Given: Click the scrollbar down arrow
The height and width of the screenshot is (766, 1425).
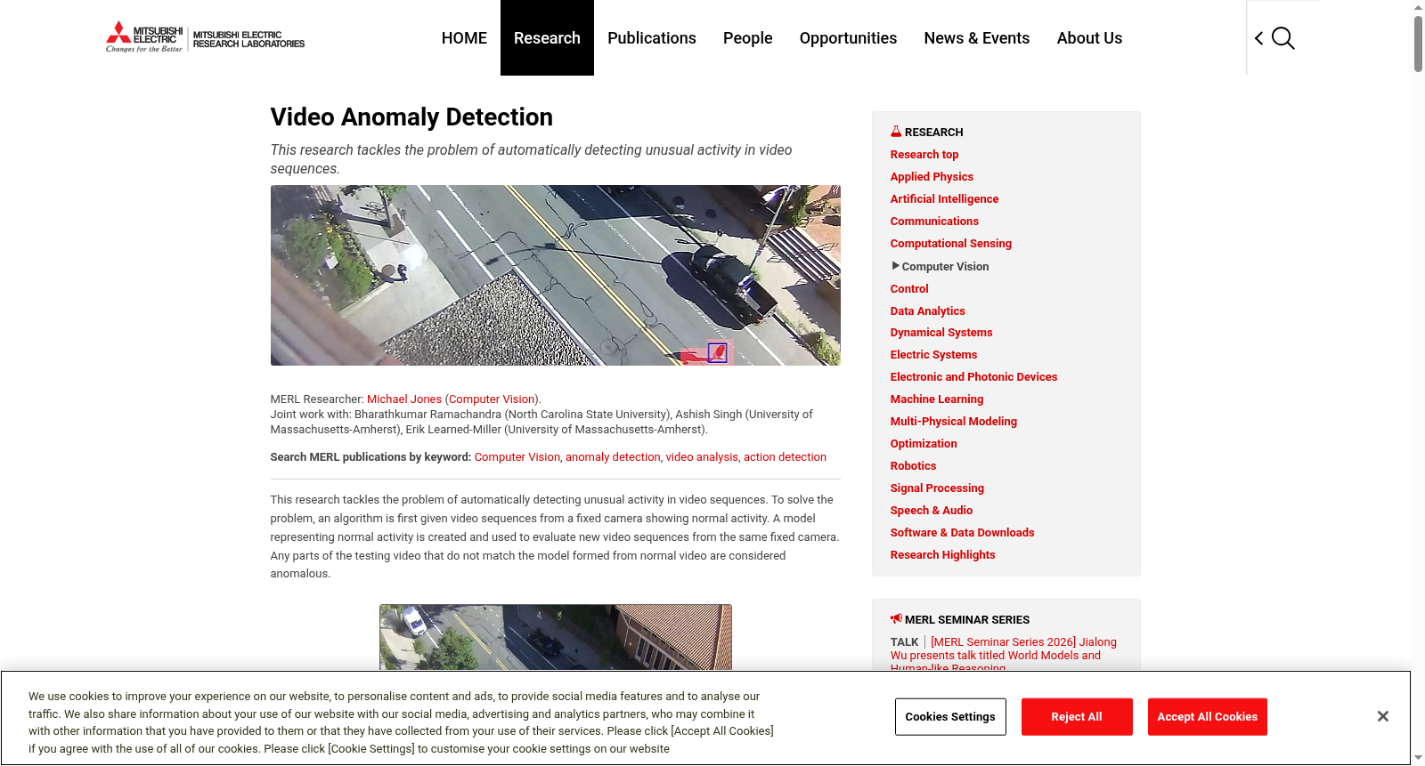Looking at the screenshot, I should [x=1418, y=759].
